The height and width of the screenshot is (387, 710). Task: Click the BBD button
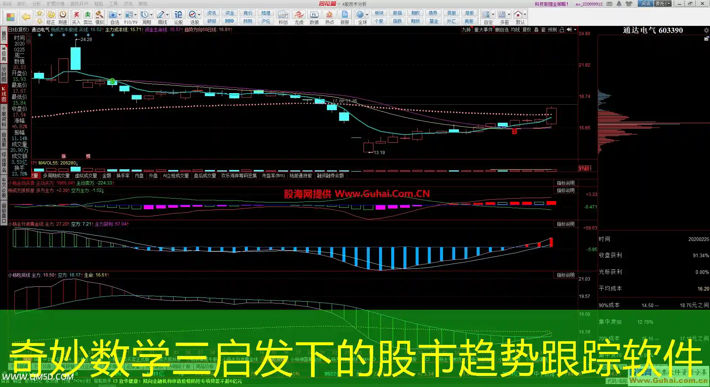[230, 21]
